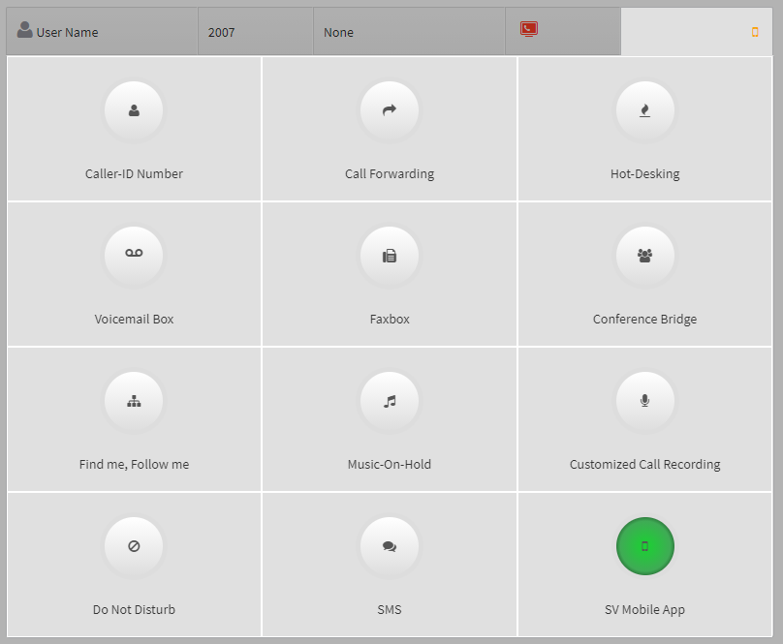Open the None dropdown in the header
The height and width of the screenshot is (644, 783).
pyautogui.click(x=338, y=32)
